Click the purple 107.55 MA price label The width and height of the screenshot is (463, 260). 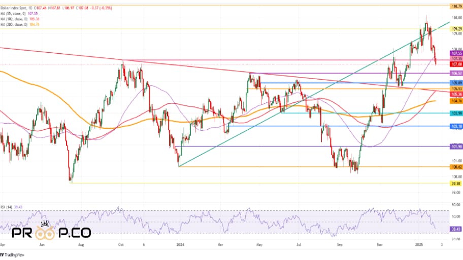click(456, 53)
